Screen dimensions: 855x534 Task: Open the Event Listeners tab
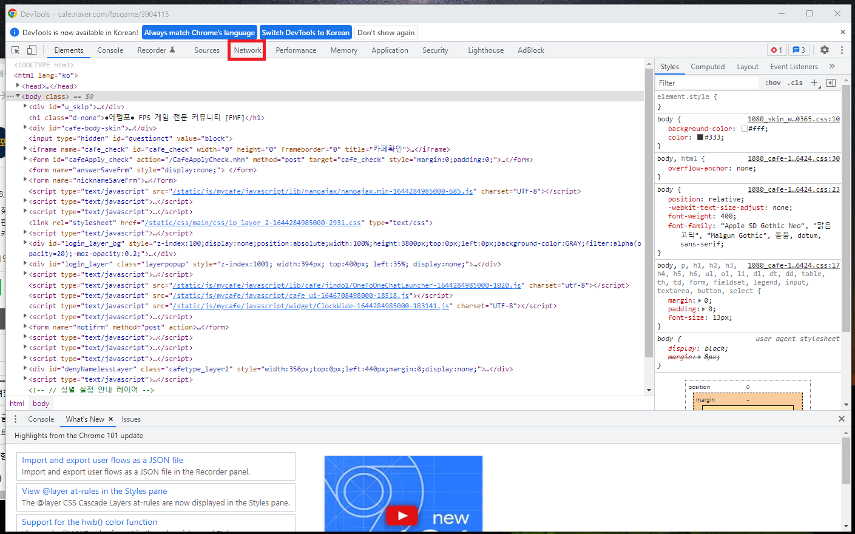click(794, 67)
